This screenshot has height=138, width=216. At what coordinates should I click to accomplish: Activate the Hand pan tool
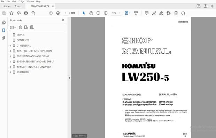click(x=91, y=13)
